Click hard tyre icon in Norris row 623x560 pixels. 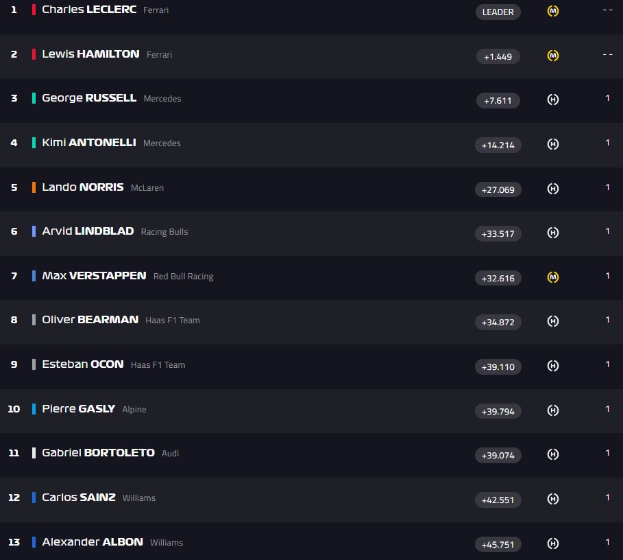tap(553, 189)
